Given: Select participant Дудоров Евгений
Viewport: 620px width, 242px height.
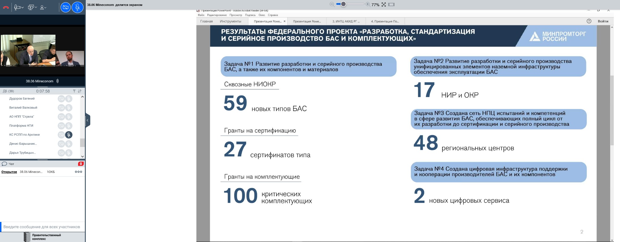Looking at the screenshot, I should [22, 98].
